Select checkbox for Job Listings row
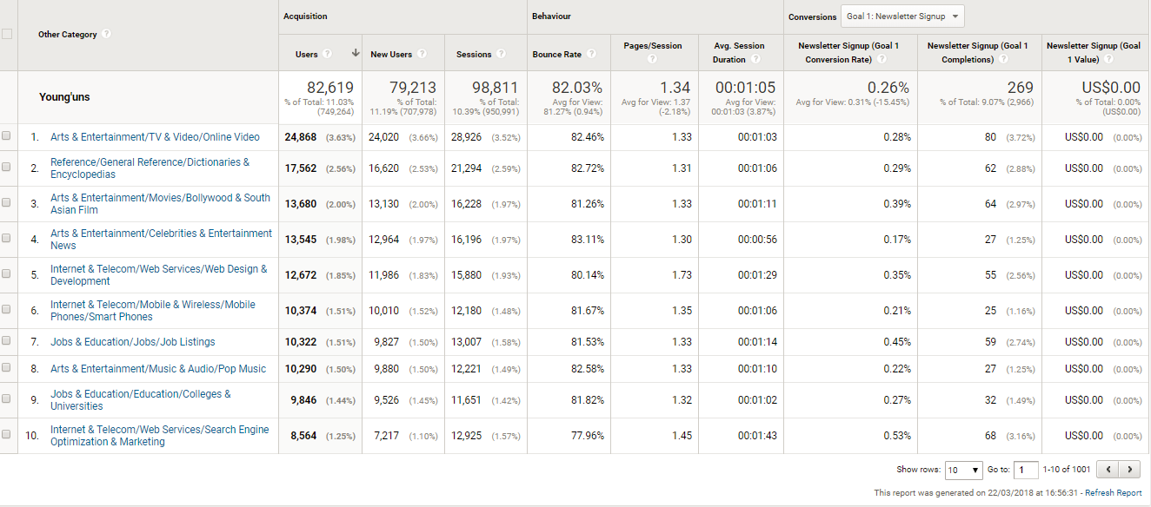This screenshot has height=507, width=1151. pyautogui.click(x=7, y=342)
